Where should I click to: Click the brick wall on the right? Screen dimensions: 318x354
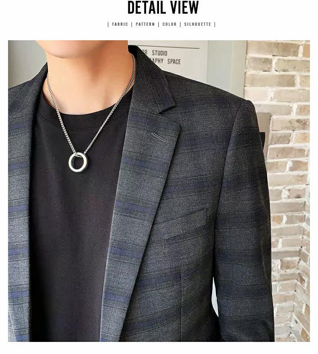[289, 181]
